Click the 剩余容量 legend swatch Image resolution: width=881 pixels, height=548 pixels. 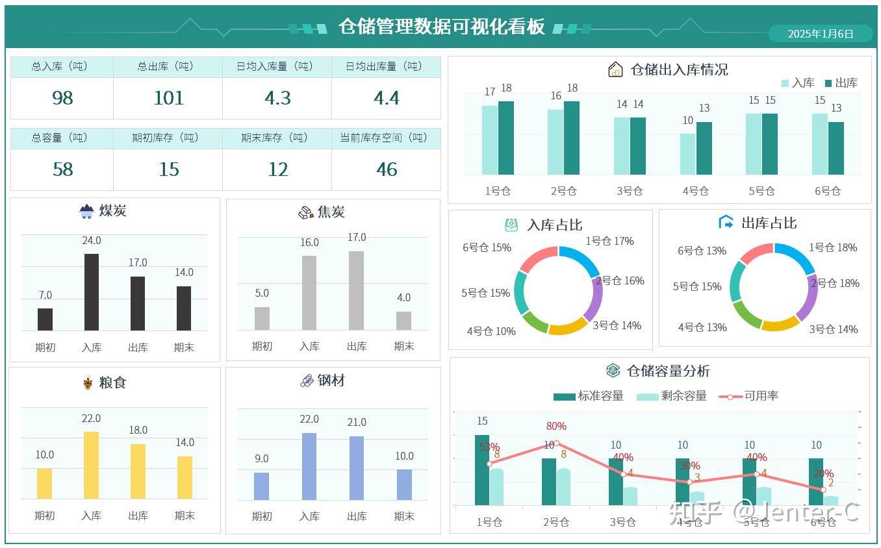point(648,396)
